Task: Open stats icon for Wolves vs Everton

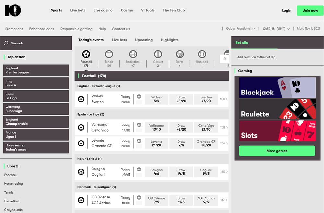Action: 139,96
